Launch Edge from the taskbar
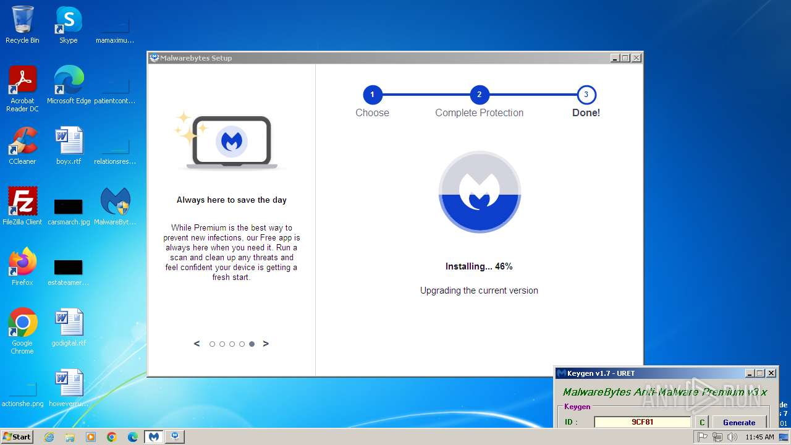This screenshot has height=445, width=791. pyautogui.click(x=133, y=437)
